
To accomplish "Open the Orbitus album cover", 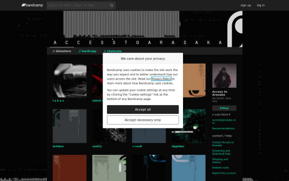I will pos(70,126).
